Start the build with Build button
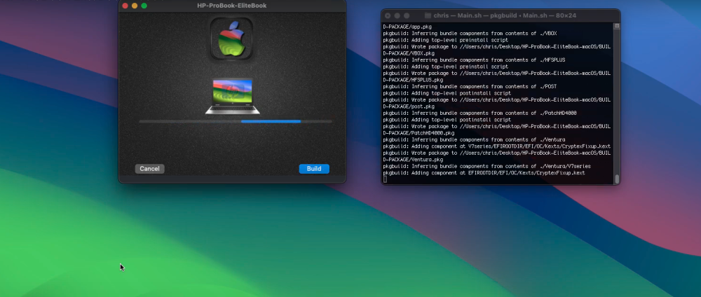 (314, 169)
